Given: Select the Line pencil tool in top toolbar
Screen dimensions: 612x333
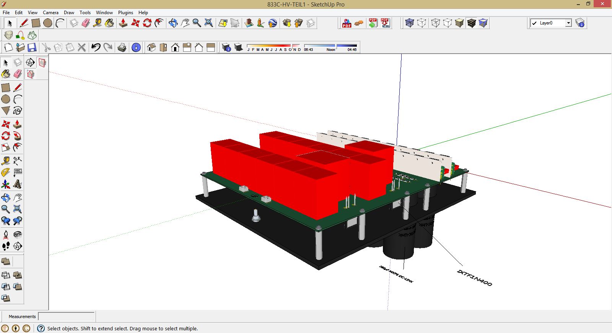Looking at the screenshot, I should pyautogui.click(x=24, y=23).
